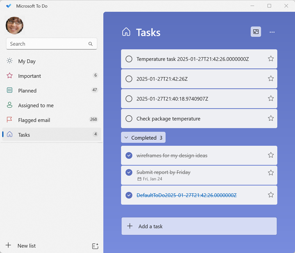Uncheck DefaultToDo2025-01-27T21:42:26.0000000Z task
The image size is (295, 253).
click(129, 195)
